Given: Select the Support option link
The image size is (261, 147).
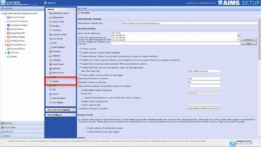Looking at the screenshot, I should pyautogui.click(x=55, y=94).
